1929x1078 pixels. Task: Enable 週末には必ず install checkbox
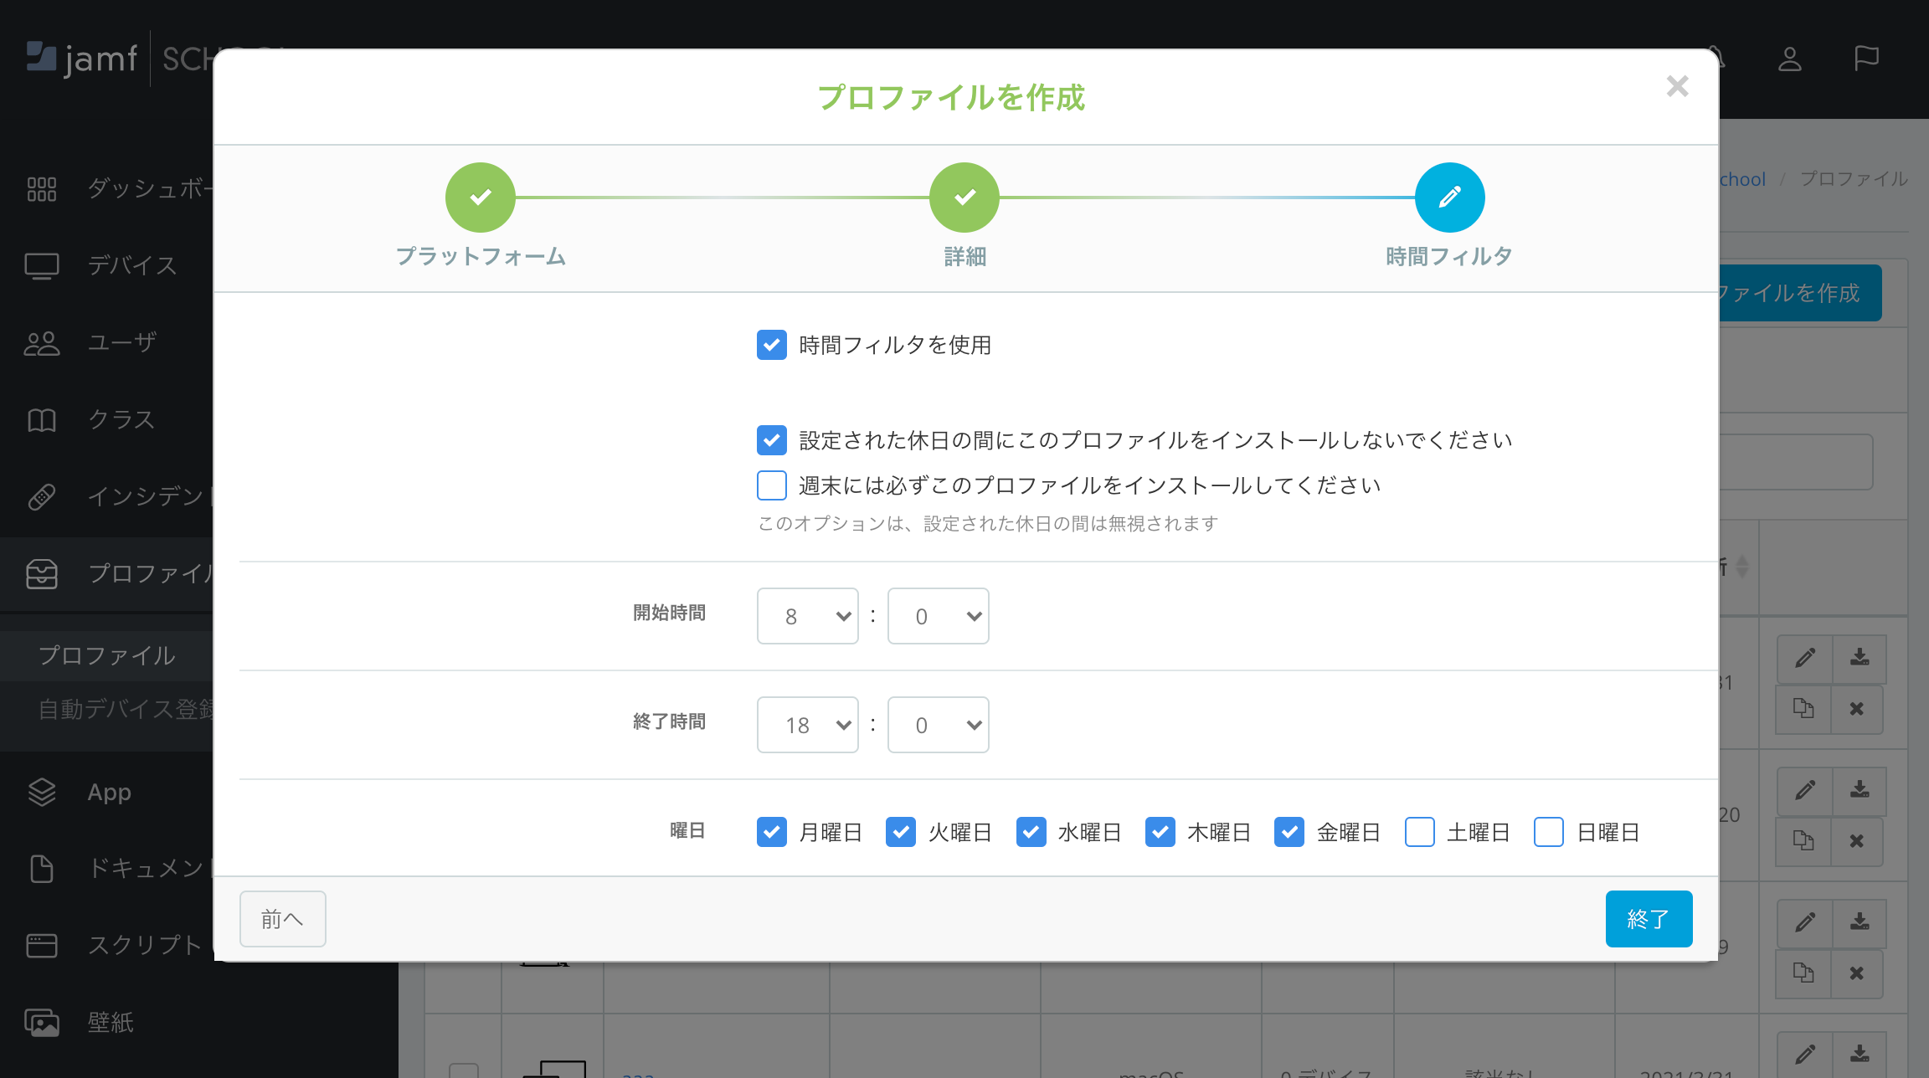pyautogui.click(x=772, y=485)
